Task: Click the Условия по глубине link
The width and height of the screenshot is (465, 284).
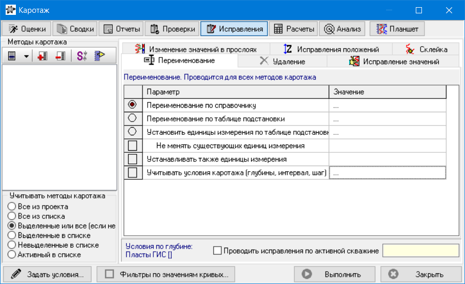Action: 159,247
